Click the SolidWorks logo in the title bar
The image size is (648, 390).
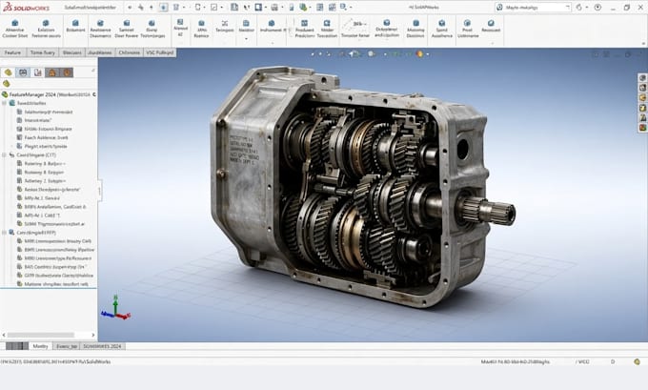point(26,7)
